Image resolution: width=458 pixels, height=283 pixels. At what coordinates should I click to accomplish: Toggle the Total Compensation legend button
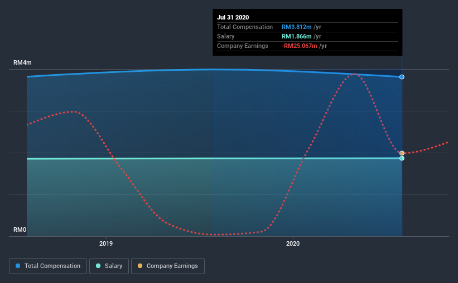point(48,266)
